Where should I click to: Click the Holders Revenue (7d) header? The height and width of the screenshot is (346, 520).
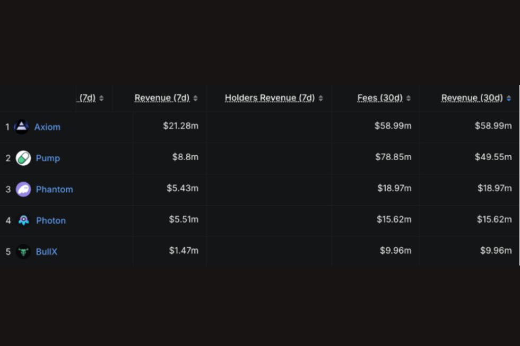click(270, 98)
